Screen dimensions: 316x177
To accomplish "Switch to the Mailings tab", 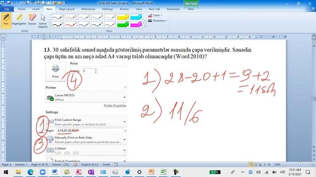I will [108, 9].
